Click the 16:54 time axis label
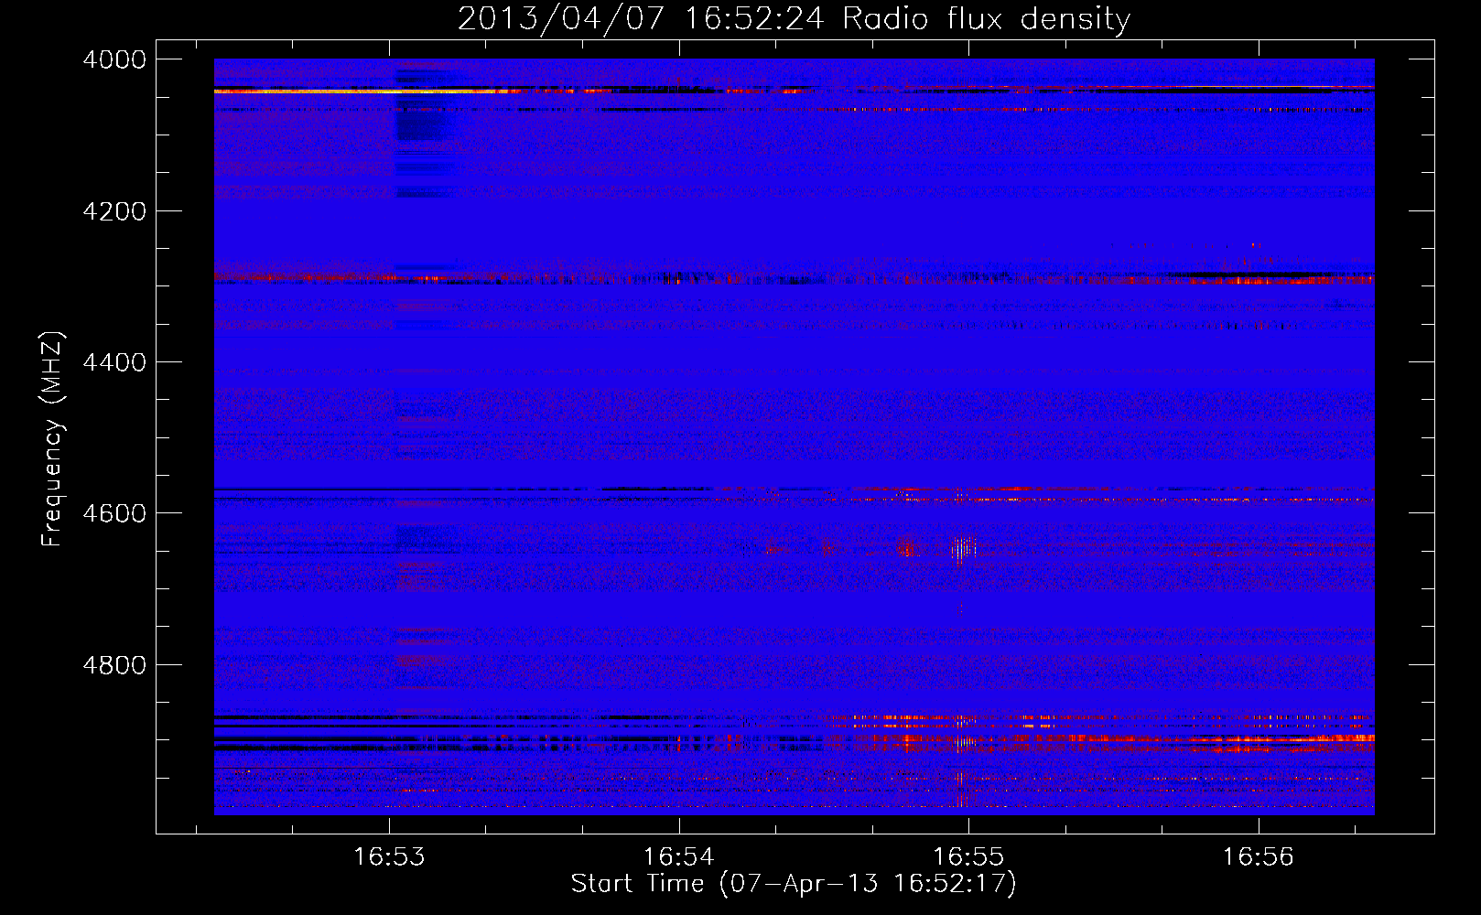The width and height of the screenshot is (1481, 915). tap(679, 857)
